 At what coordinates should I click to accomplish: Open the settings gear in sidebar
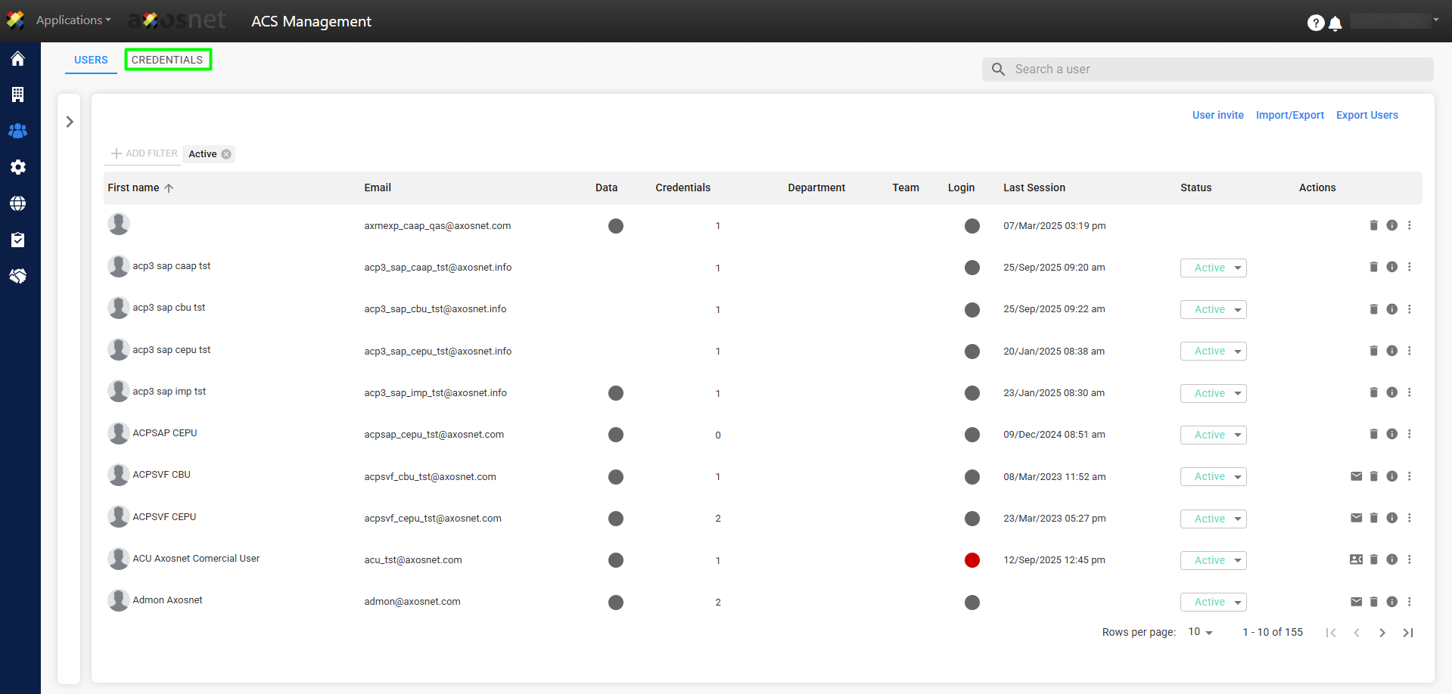pos(17,167)
